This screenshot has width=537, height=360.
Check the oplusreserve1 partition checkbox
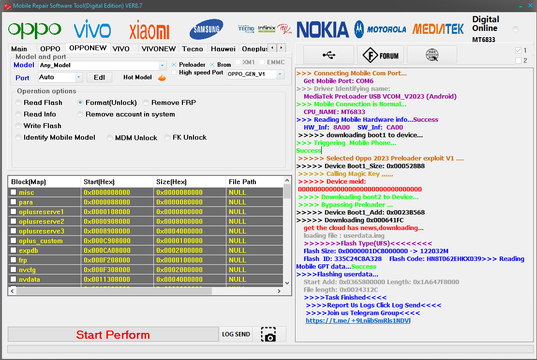(14, 212)
